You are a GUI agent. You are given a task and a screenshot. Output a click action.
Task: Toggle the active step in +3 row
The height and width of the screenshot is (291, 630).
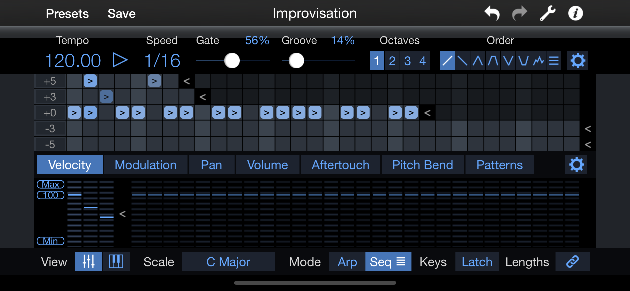pos(106,97)
